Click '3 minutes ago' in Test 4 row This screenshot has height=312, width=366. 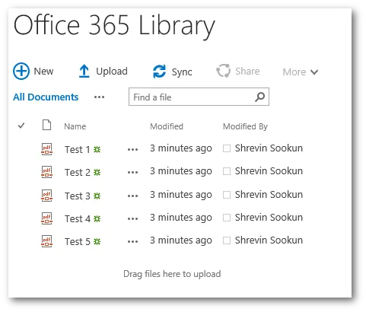pos(181,218)
